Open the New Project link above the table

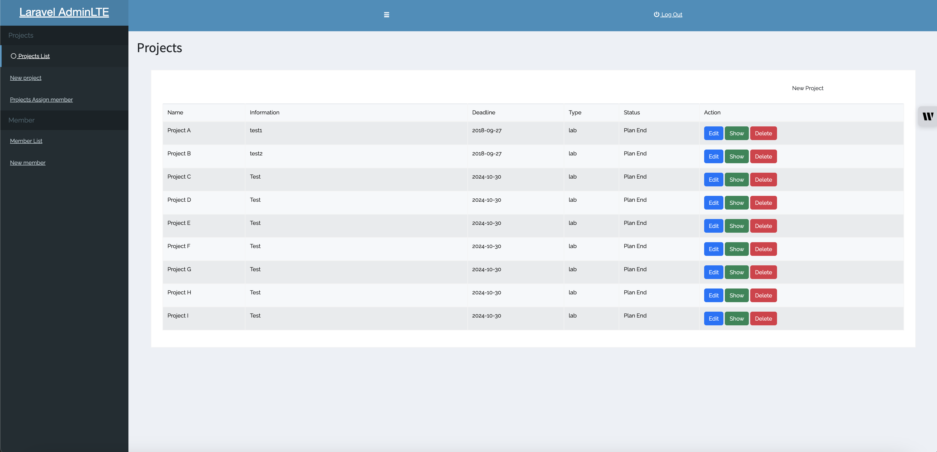[x=807, y=88]
